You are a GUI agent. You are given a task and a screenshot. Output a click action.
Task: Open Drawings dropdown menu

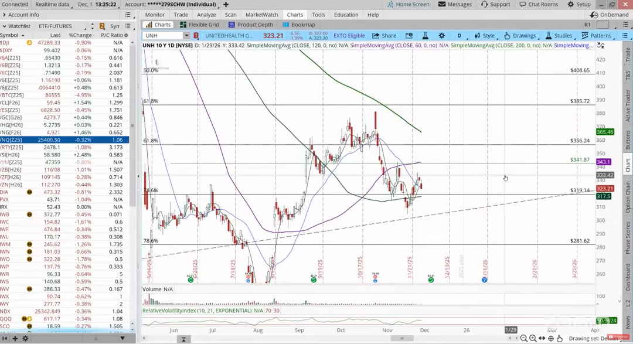pyautogui.click(x=521, y=36)
